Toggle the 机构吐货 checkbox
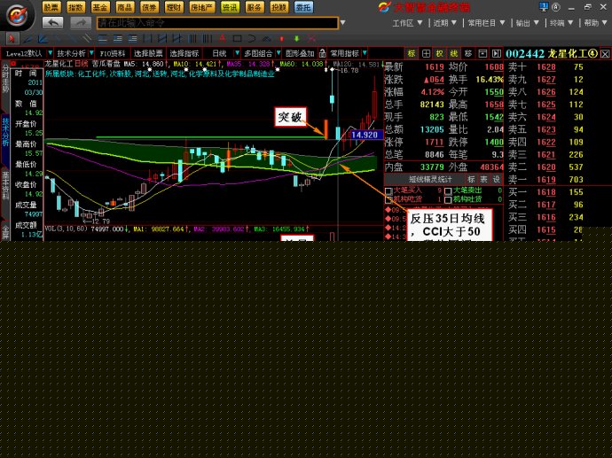The image size is (612, 458). [x=448, y=199]
